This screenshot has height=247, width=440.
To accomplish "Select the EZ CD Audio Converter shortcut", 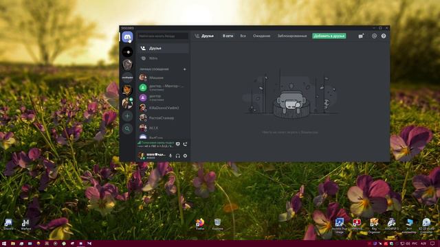I will click(x=426, y=226).
